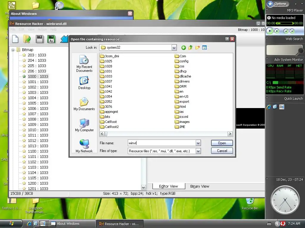Click the analog clock in sidebar
The image size is (305, 228).
tap(285, 200)
